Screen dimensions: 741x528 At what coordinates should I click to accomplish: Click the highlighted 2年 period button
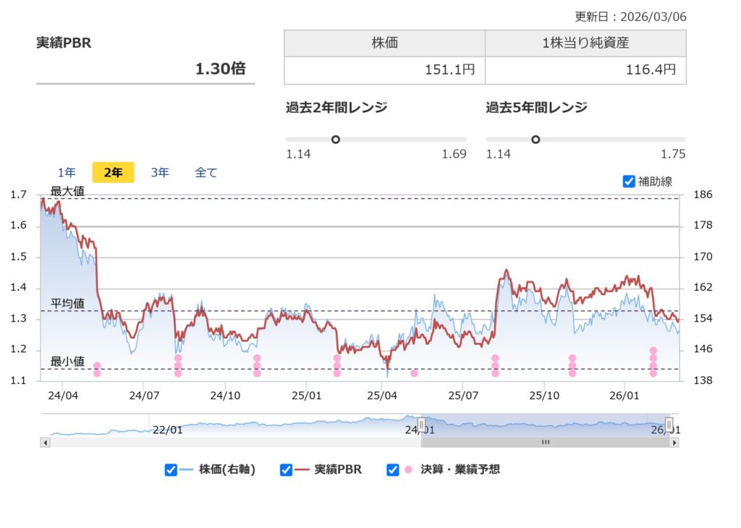click(112, 172)
